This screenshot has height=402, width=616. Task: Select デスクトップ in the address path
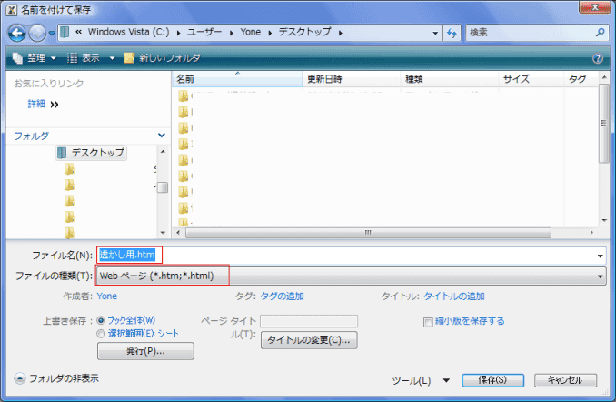point(305,32)
